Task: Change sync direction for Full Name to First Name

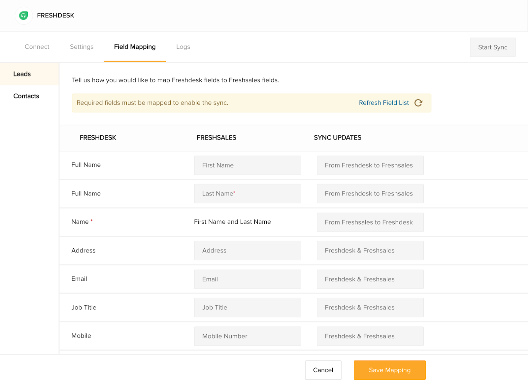Action: click(370, 165)
